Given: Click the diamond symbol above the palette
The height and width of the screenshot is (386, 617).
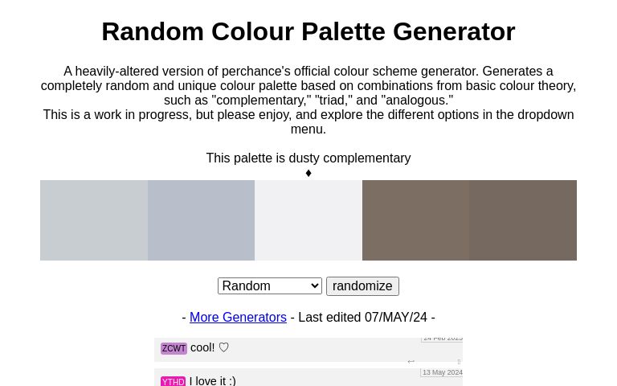Looking at the screenshot, I should tap(308, 173).
